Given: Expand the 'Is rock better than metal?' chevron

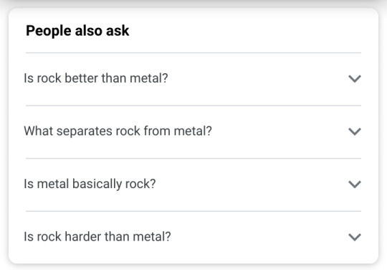Looking at the screenshot, I should [355, 78].
